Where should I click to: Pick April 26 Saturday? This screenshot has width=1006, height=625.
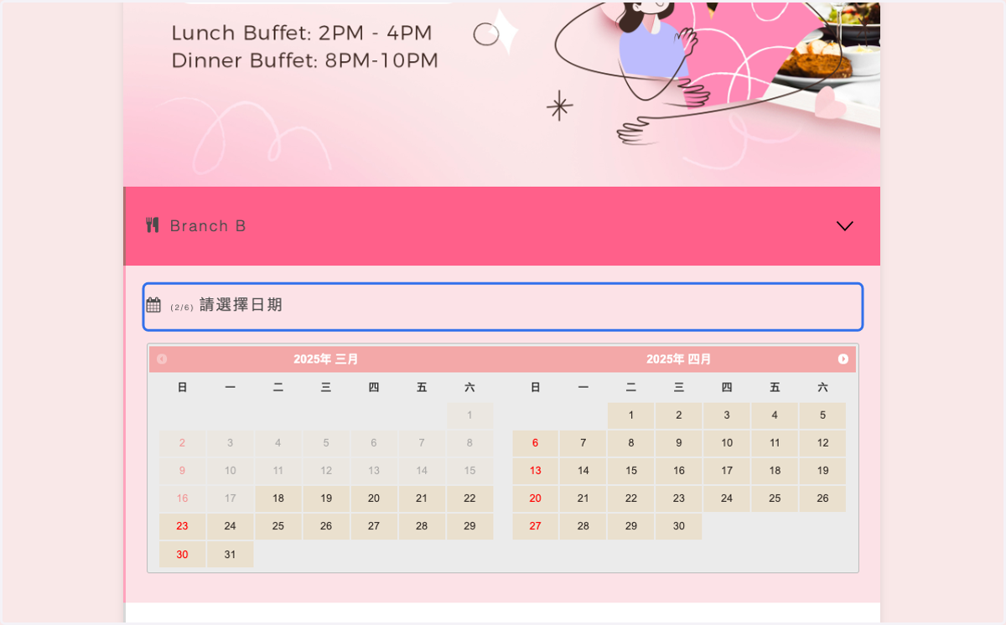coord(822,498)
